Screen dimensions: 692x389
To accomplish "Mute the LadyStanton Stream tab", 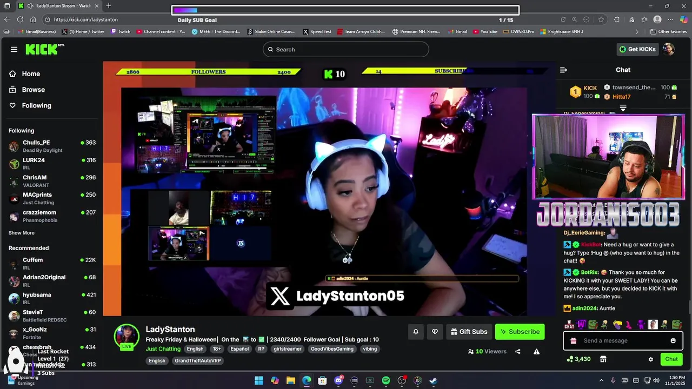I will (30, 6).
